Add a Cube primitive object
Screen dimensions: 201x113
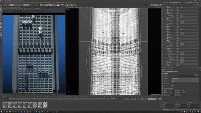(41, 5)
